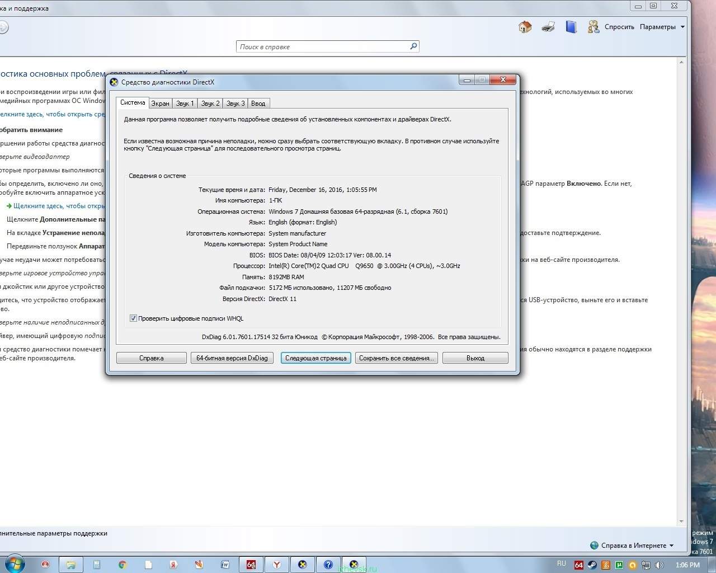Image resolution: width=716 pixels, height=573 pixels.
Task: Open the Ввод tab
Action: (258, 104)
